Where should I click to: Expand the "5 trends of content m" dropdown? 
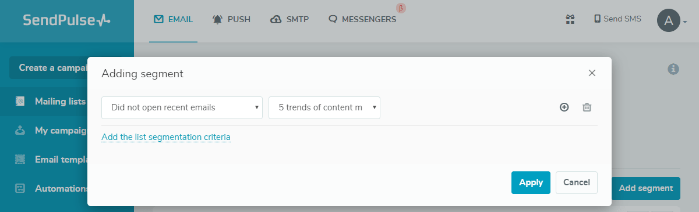pyautogui.click(x=324, y=107)
